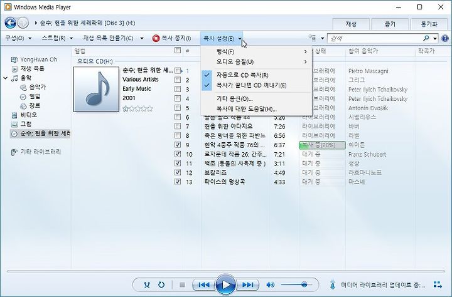Uncheck track 9 checkbox
This screenshot has width=452, height=297.
click(x=178, y=145)
